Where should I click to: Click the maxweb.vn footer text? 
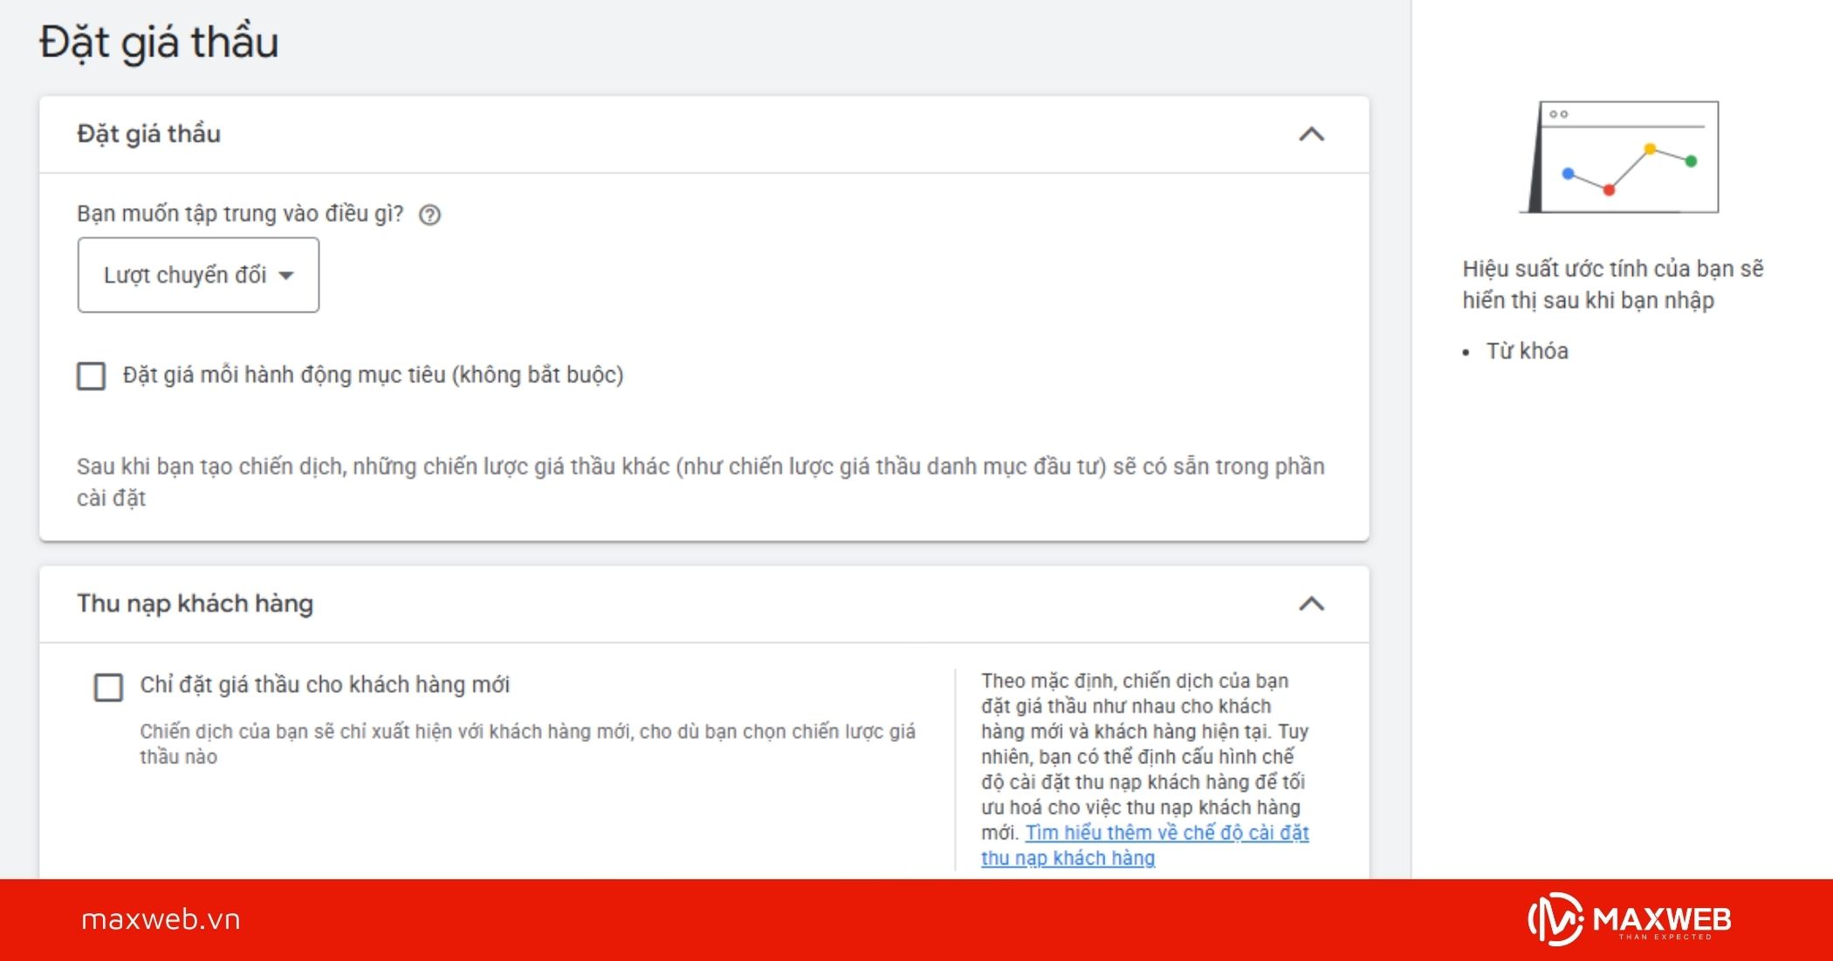[x=161, y=919]
